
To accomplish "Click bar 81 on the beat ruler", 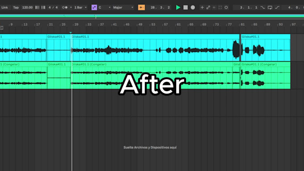I will click(x=242, y=25).
